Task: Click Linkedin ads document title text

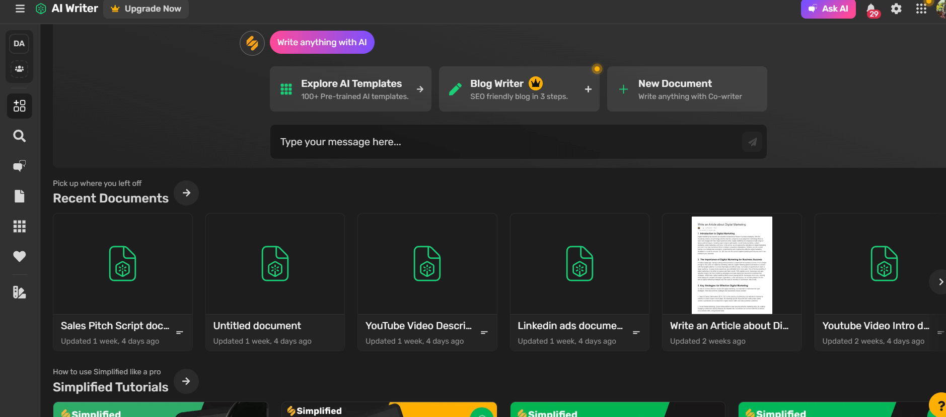Action: tap(570, 326)
